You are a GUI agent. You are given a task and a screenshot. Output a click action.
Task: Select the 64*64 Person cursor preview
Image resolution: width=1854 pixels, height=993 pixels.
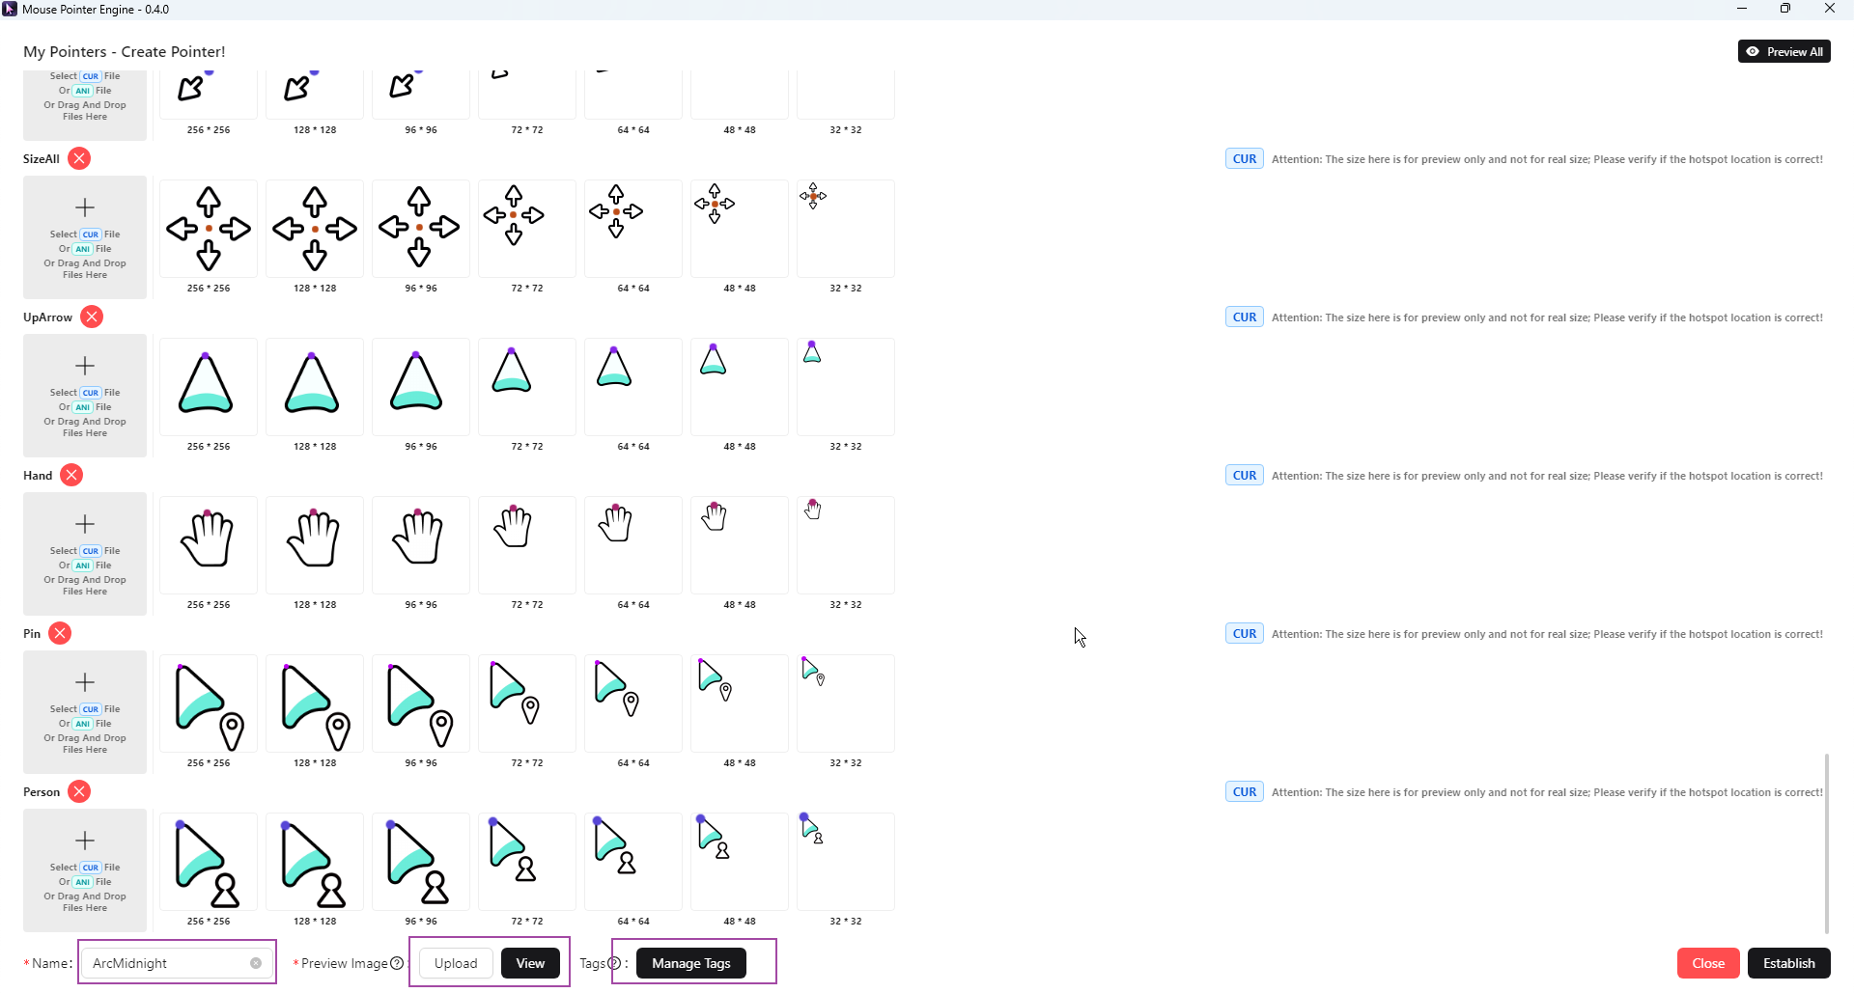click(x=633, y=861)
